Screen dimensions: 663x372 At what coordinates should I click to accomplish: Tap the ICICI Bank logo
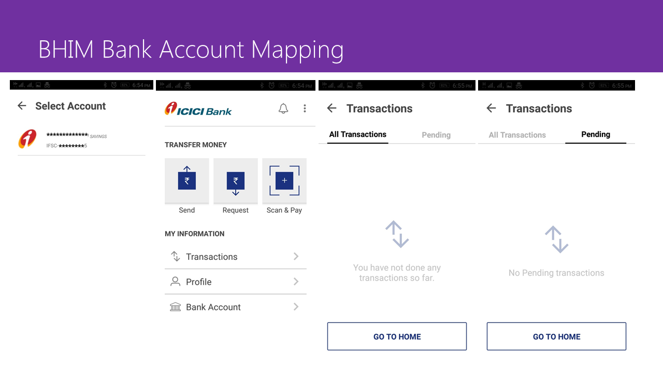(x=198, y=110)
